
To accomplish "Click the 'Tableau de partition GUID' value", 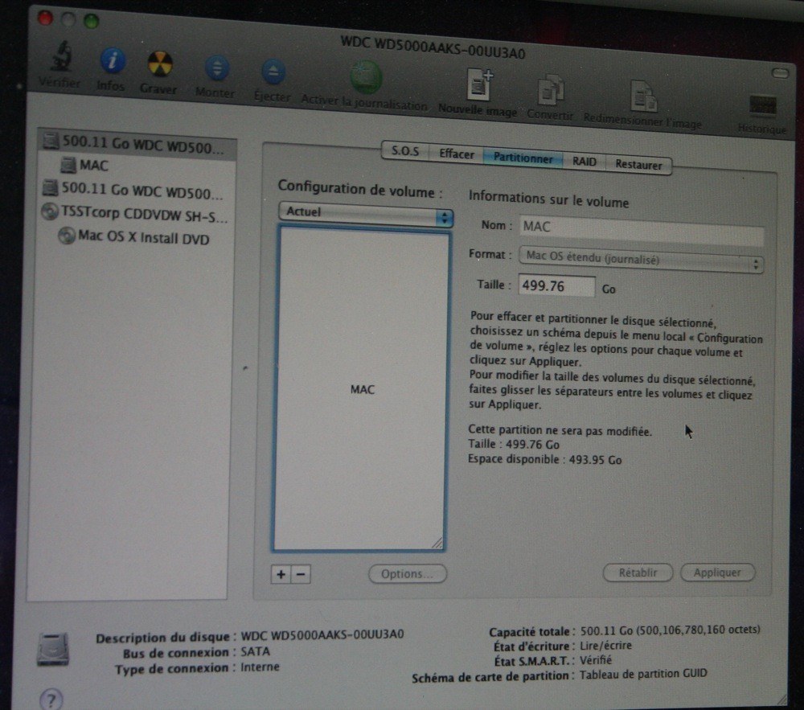I will [643, 674].
